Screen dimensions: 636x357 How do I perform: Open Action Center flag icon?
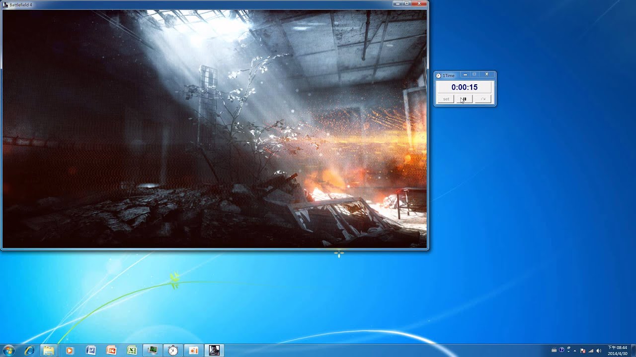pyautogui.click(x=583, y=351)
